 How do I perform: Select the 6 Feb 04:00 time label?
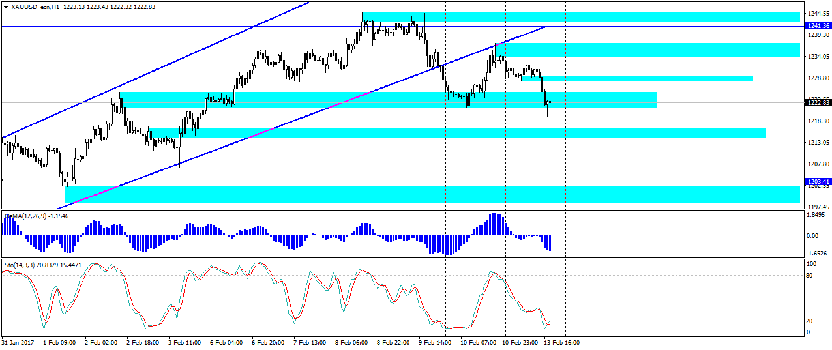[226, 342]
